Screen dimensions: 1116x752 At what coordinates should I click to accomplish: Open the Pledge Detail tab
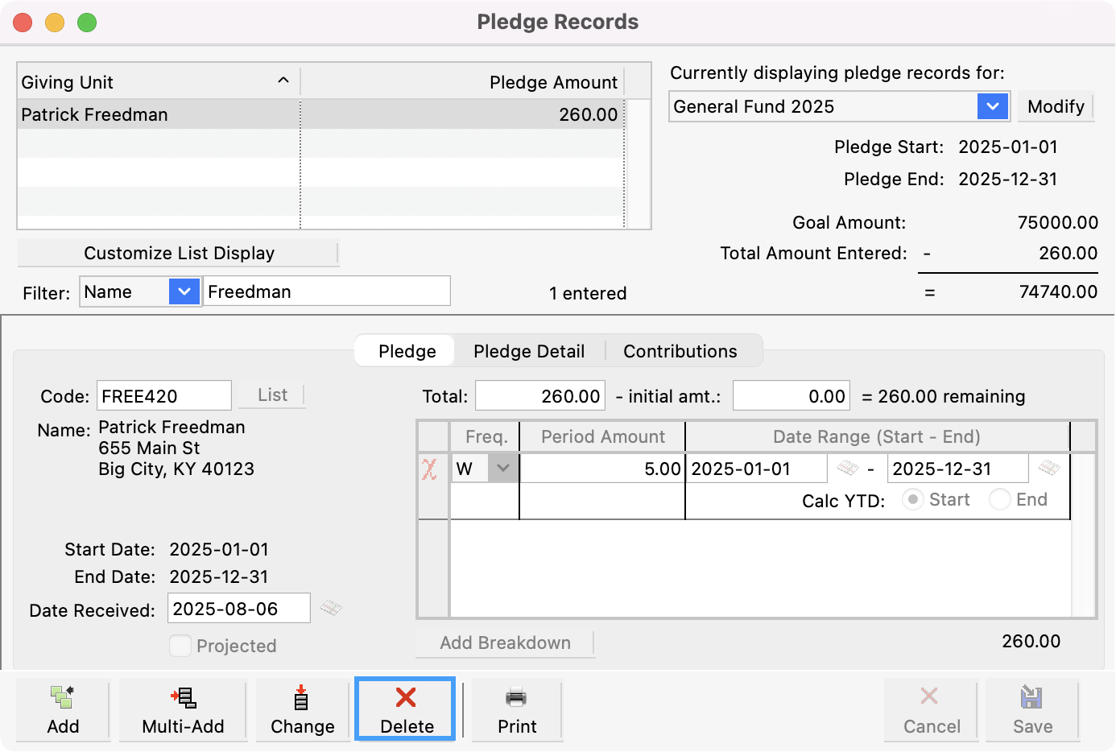click(529, 350)
